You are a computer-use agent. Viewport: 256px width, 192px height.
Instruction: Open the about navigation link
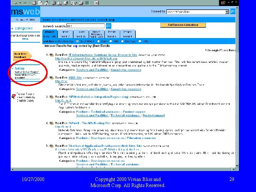tap(90, 20)
